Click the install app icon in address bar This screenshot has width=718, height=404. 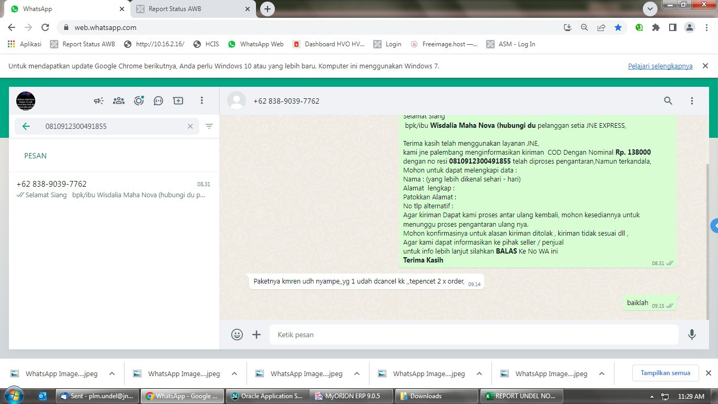point(568,27)
